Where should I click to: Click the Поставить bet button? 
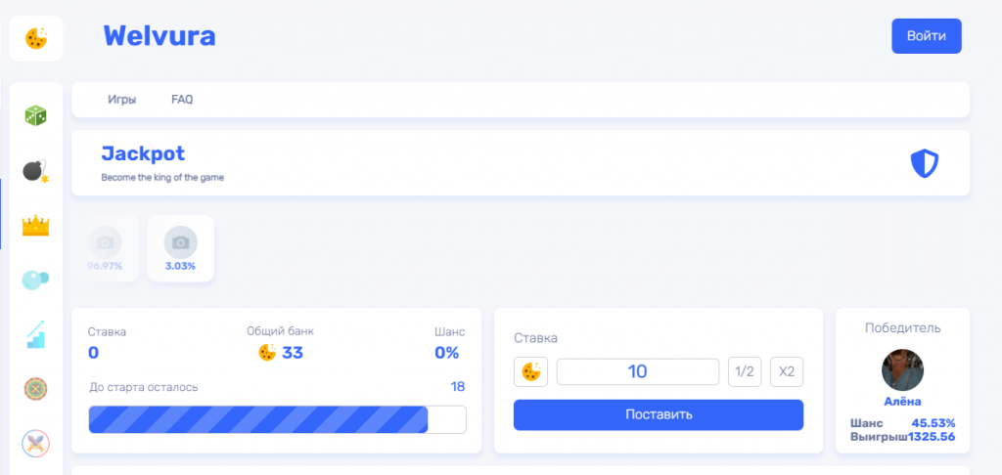tap(659, 415)
